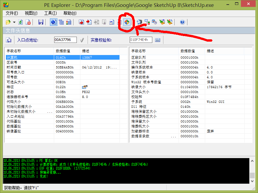
Task: Click the 预编译资源... log line
Action: click(32, 172)
